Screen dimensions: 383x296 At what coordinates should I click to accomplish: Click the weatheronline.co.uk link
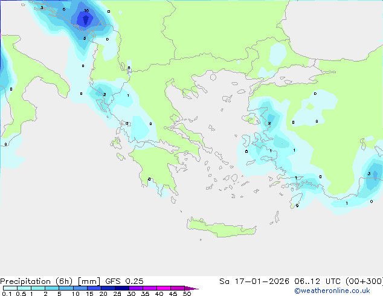pos(332,291)
